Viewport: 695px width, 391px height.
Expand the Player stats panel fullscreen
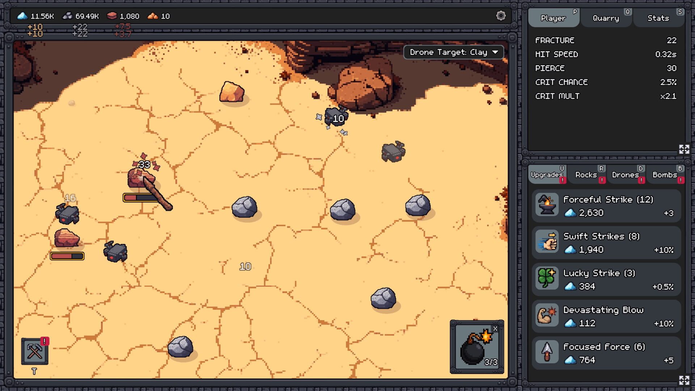(x=683, y=149)
